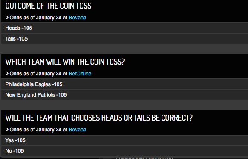Open the Bovada link under Coin Toss outcome
This screenshot has height=159, width=248.
[77, 18]
